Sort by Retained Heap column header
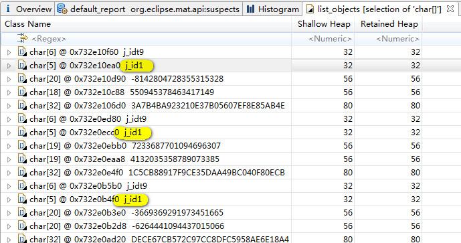 (x=389, y=24)
